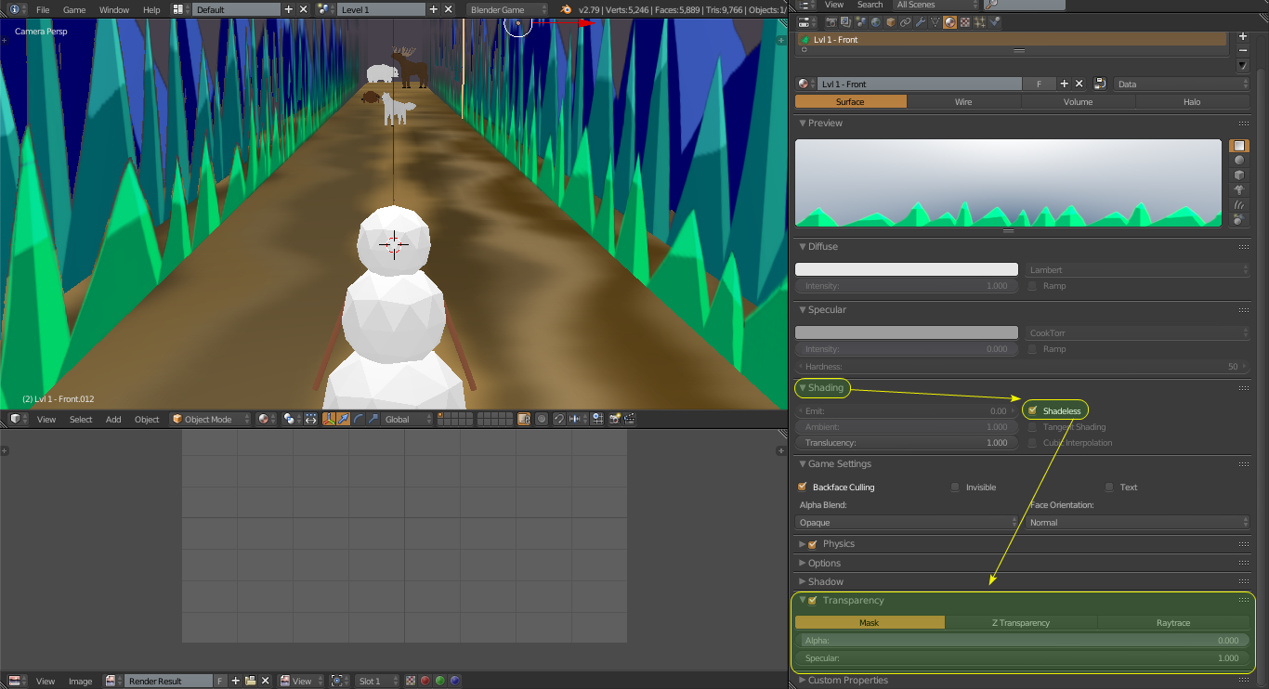The height and width of the screenshot is (689, 1269).
Task: Enable the Text checkbox in Game Settings
Action: coord(1109,487)
